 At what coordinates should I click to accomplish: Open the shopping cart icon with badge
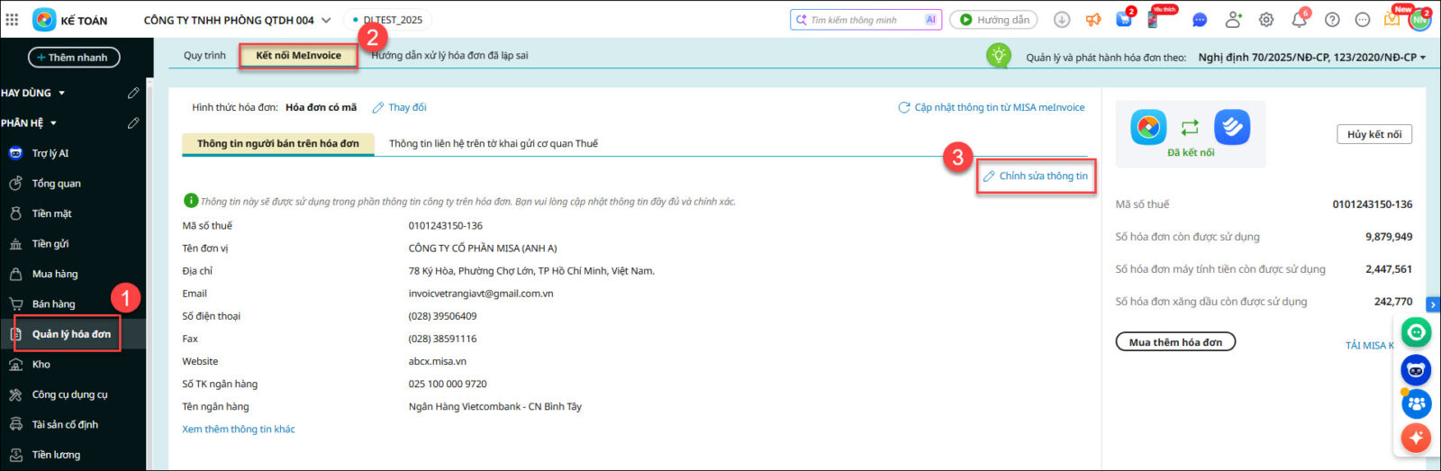1125,18
